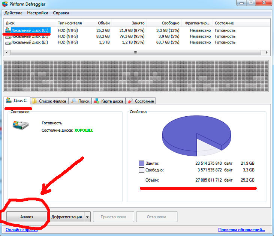
Task: Sort by the Объём column header
Action: pyautogui.click(x=98, y=23)
